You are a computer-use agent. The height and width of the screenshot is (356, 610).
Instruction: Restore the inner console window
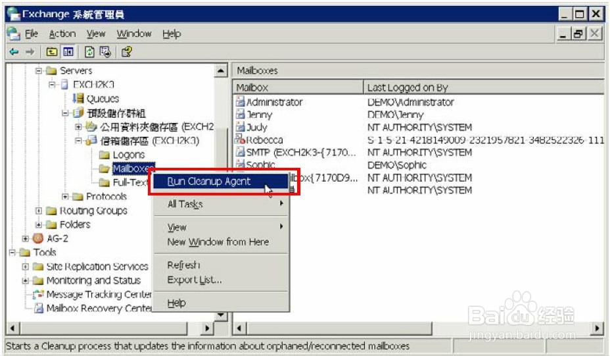[578, 34]
